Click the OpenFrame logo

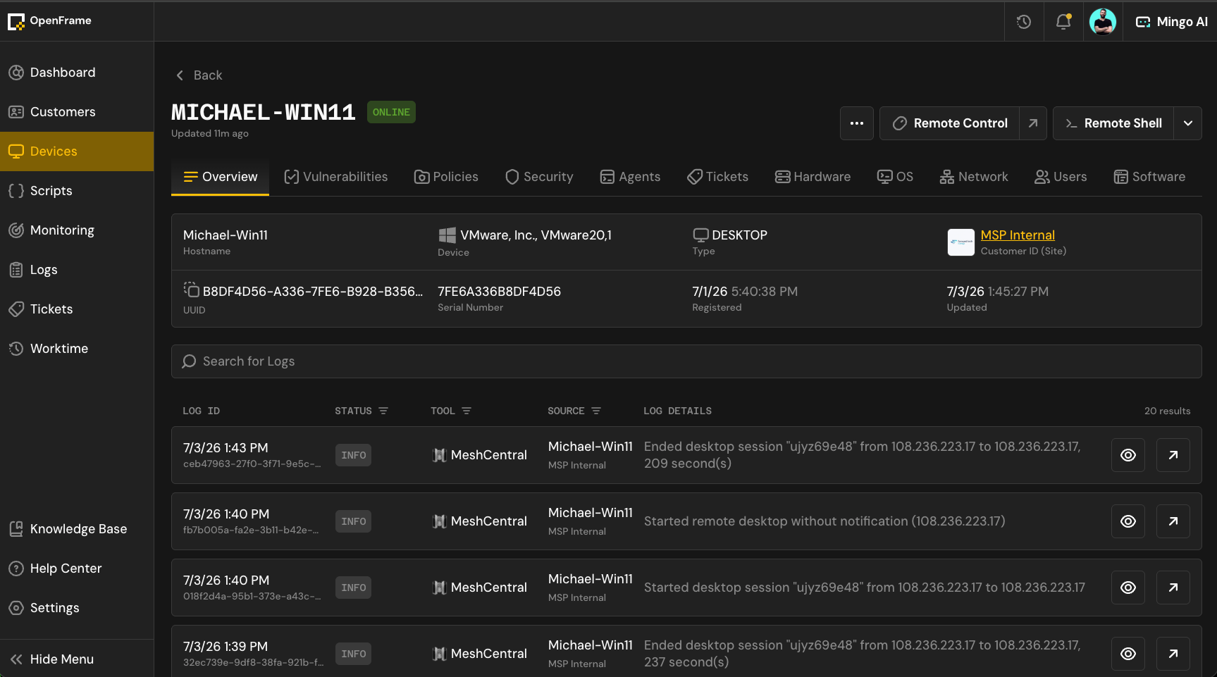coord(49,21)
